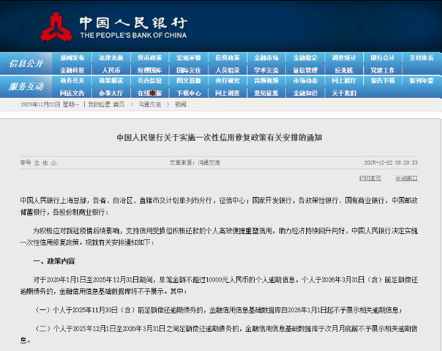Click the 沟通交流 breadcrumb link
This screenshot has height=351, width=442.
tap(150, 104)
